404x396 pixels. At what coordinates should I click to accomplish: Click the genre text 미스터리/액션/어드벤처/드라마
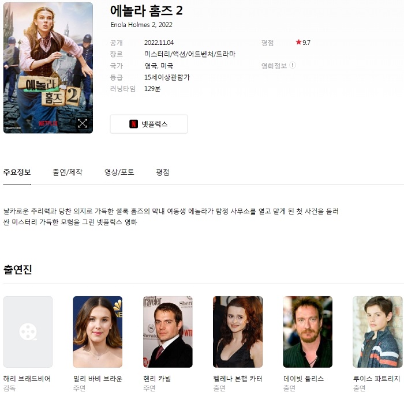[190, 54]
